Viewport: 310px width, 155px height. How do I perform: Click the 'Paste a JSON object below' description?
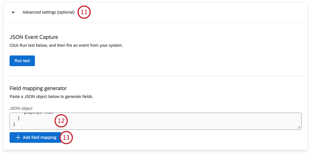tap(51, 97)
